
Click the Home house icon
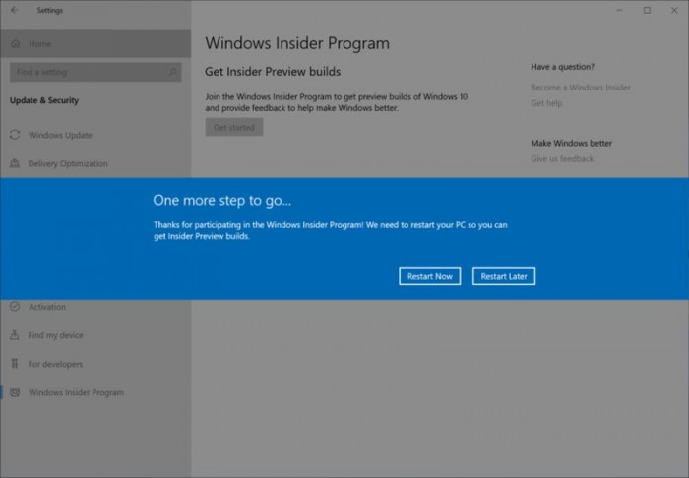click(x=16, y=43)
